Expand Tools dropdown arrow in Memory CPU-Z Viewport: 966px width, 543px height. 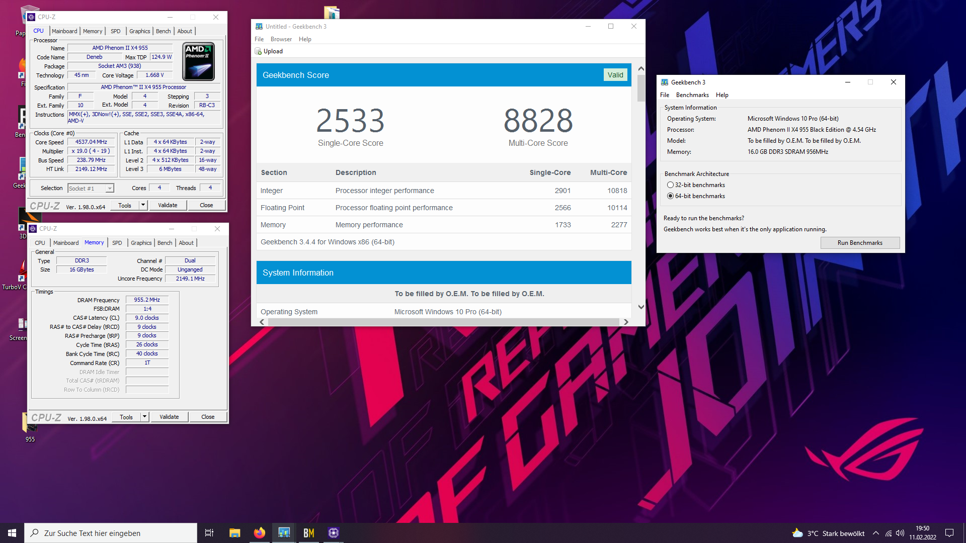pos(144,417)
